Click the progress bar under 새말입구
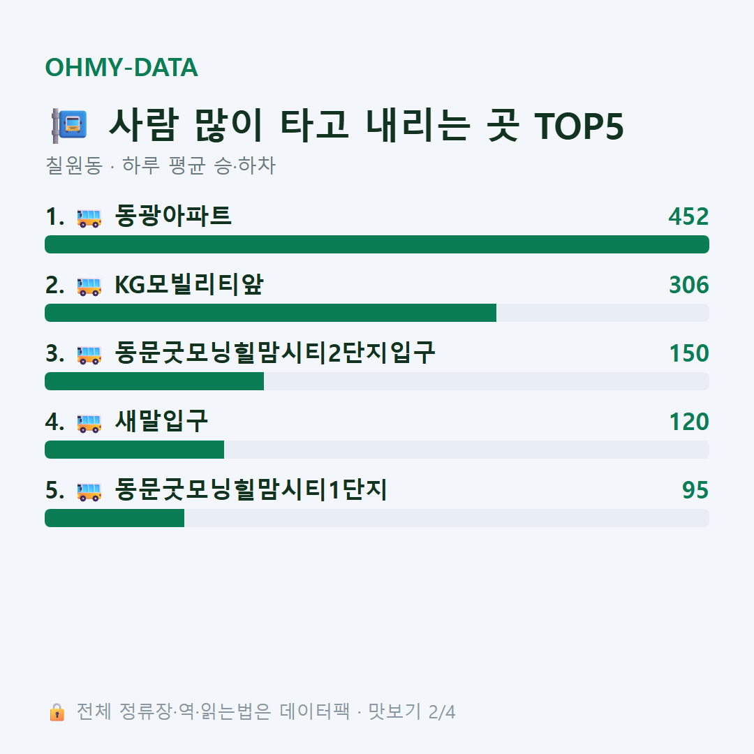This screenshot has height=754, width=754. click(x=377, y=450)
